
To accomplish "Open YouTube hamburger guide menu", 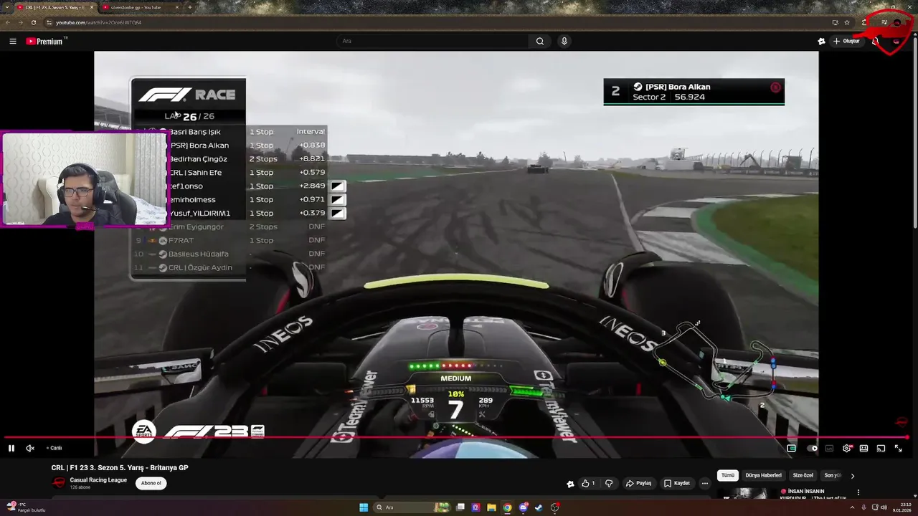I will (x=13, y=42).
